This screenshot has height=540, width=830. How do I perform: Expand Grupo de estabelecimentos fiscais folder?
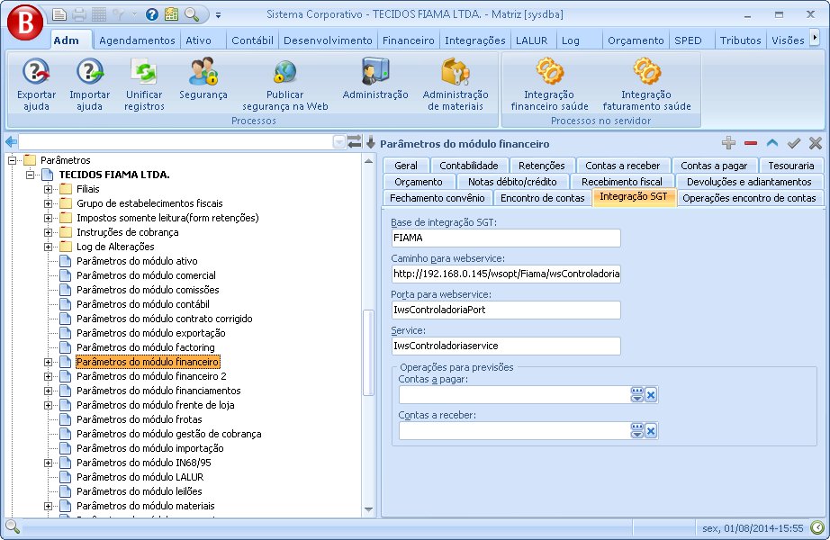[48, 203]
